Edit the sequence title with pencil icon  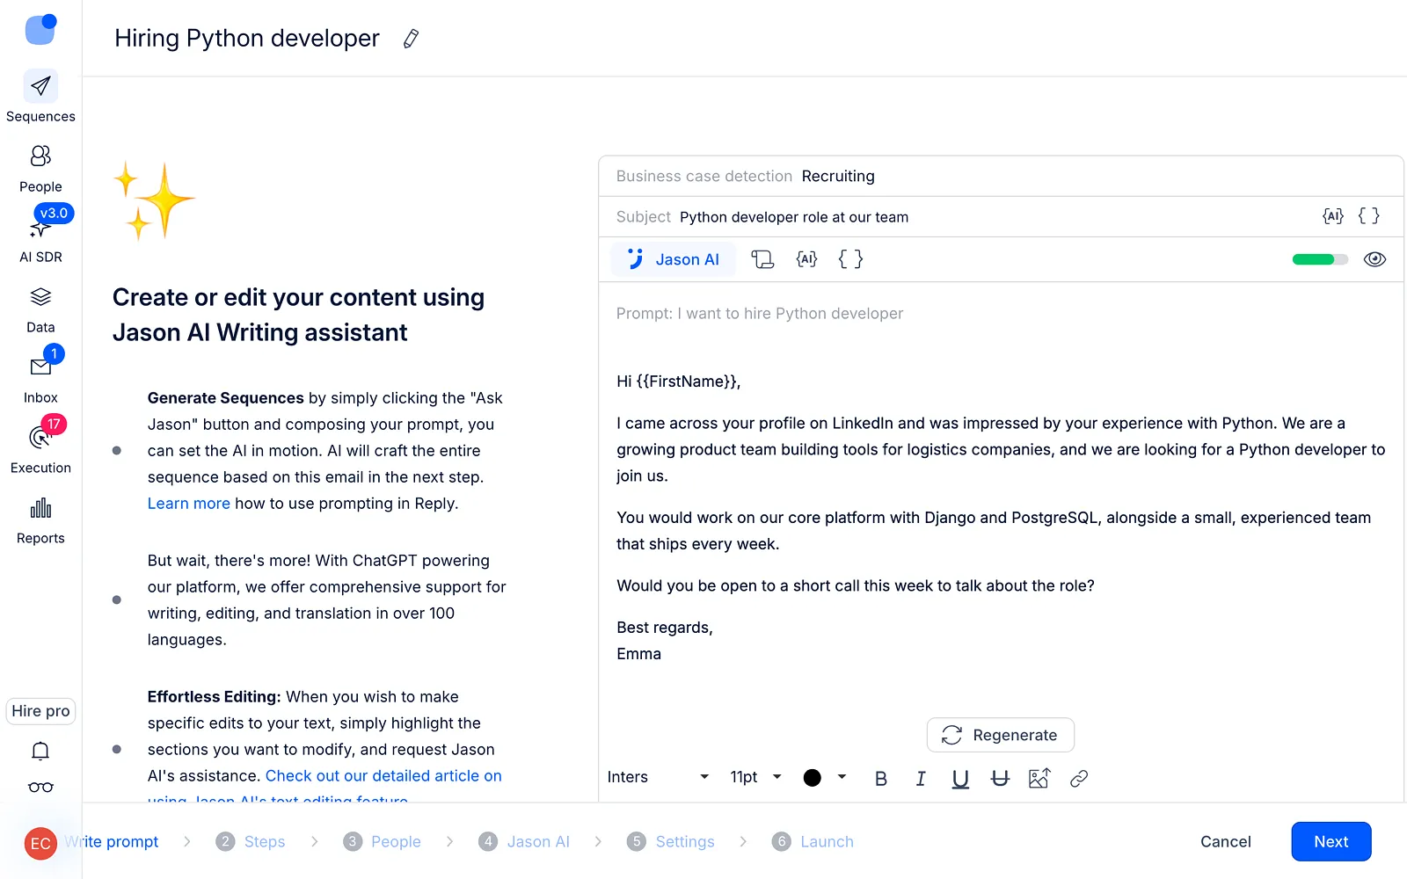tap(411, 39)
